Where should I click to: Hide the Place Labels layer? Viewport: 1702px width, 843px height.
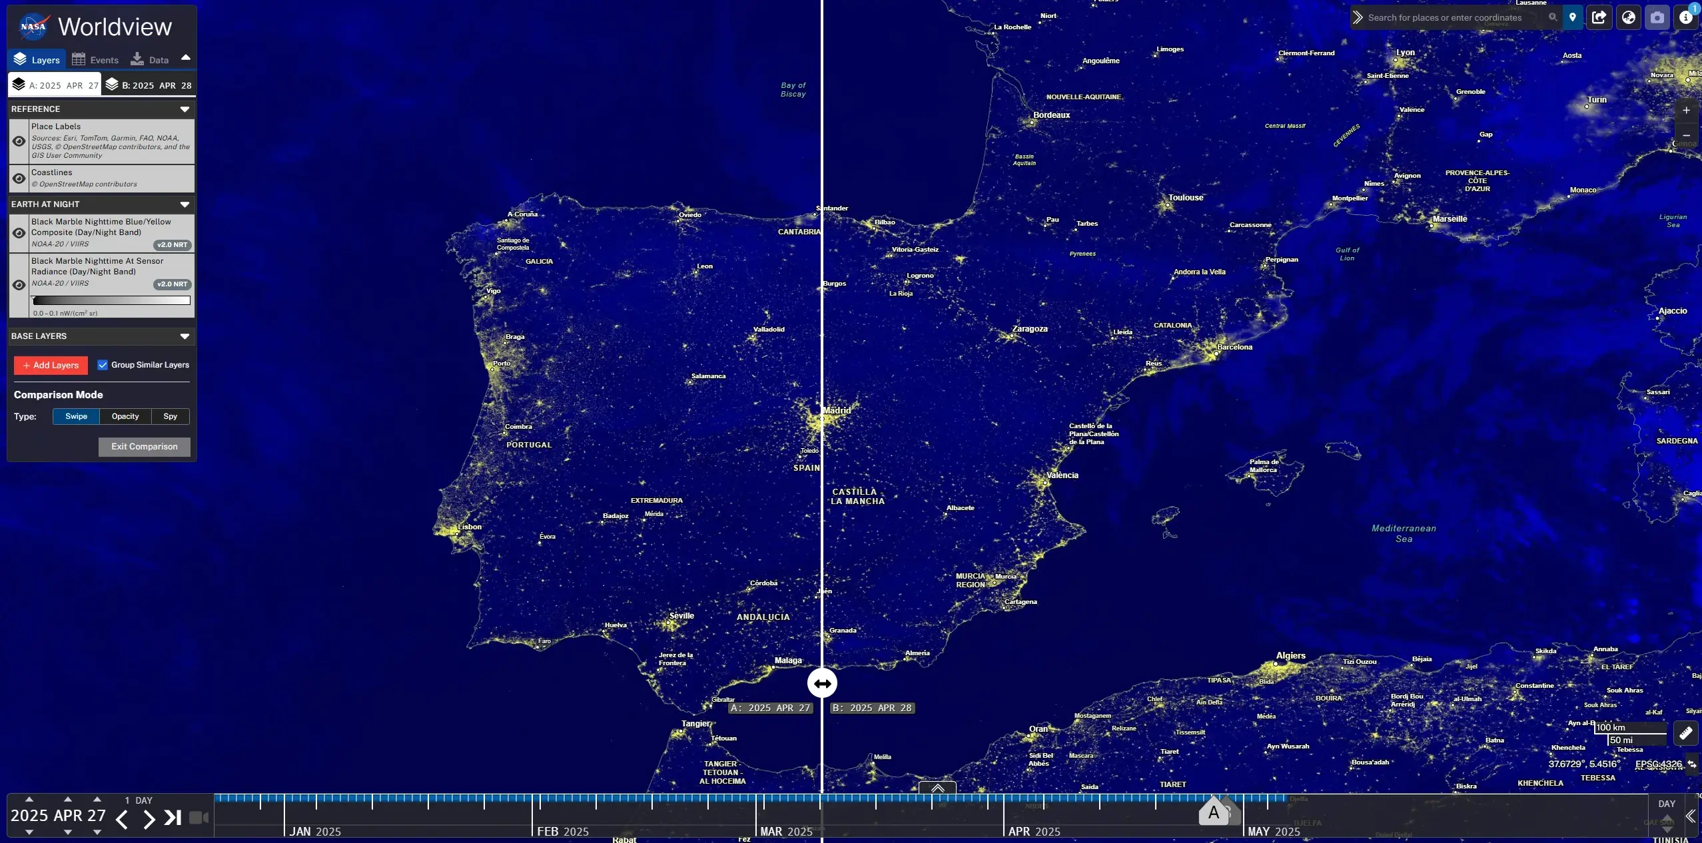pyautogui.click(x=19, y=141)
